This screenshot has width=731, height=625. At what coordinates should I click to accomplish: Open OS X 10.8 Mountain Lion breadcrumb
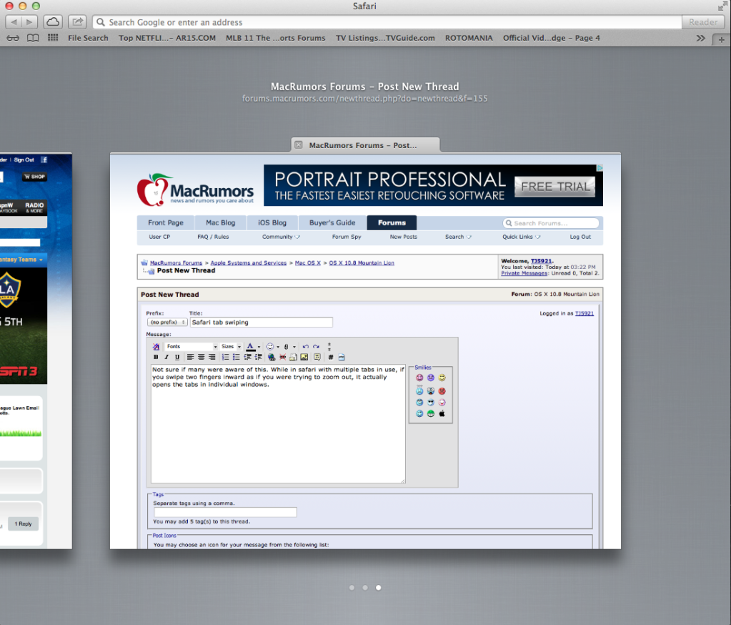coord(362,263)
